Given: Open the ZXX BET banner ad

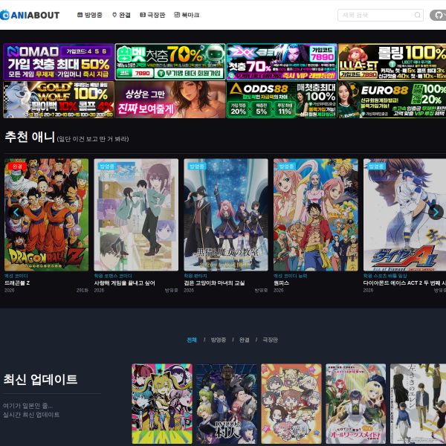Looking at the screenshot, I should tap(282, 62).
